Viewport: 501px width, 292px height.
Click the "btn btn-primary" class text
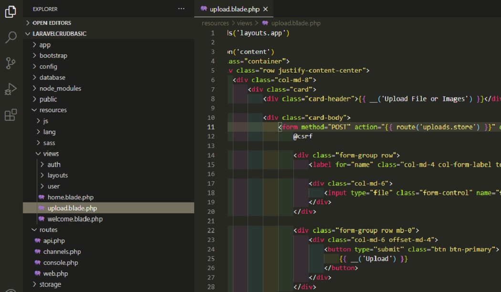tap(462, 249)
